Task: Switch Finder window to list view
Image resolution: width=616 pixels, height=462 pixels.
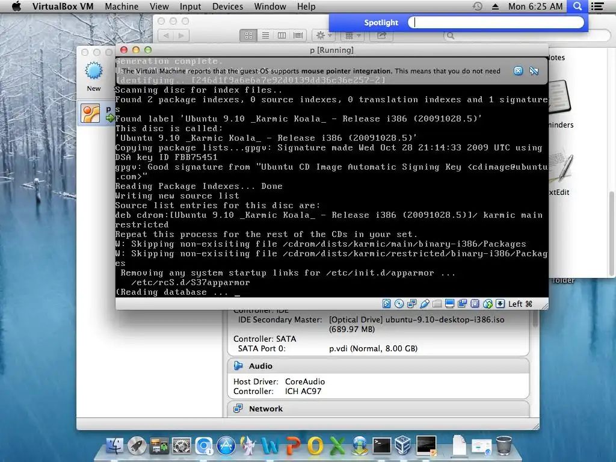Action: coord(265,35)
